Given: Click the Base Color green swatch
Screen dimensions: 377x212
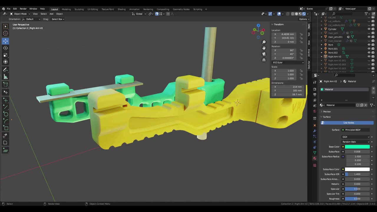Looking at the screenshot, I should coord(357,147).
